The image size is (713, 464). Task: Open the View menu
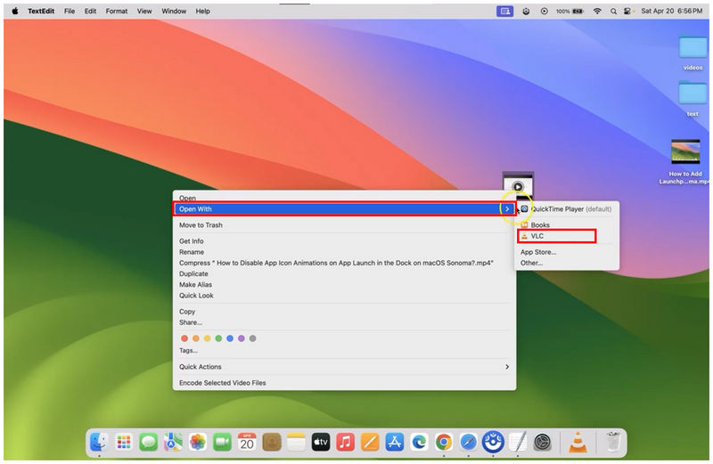(144, 11)
